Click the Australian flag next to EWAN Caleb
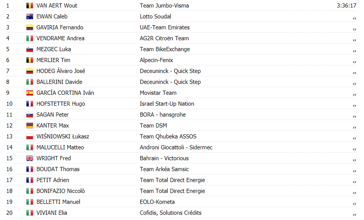This screenshot has width=364, height=220. [x=29, y=16]
